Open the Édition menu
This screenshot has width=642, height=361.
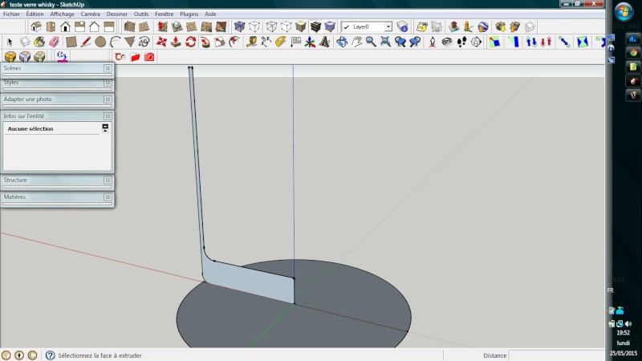click(x=35, y=14)
